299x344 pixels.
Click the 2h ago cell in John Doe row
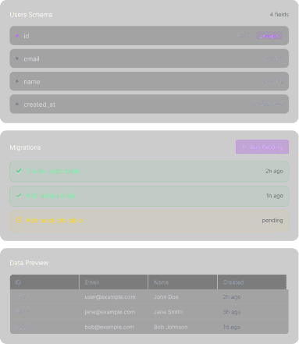click(232, 297)
